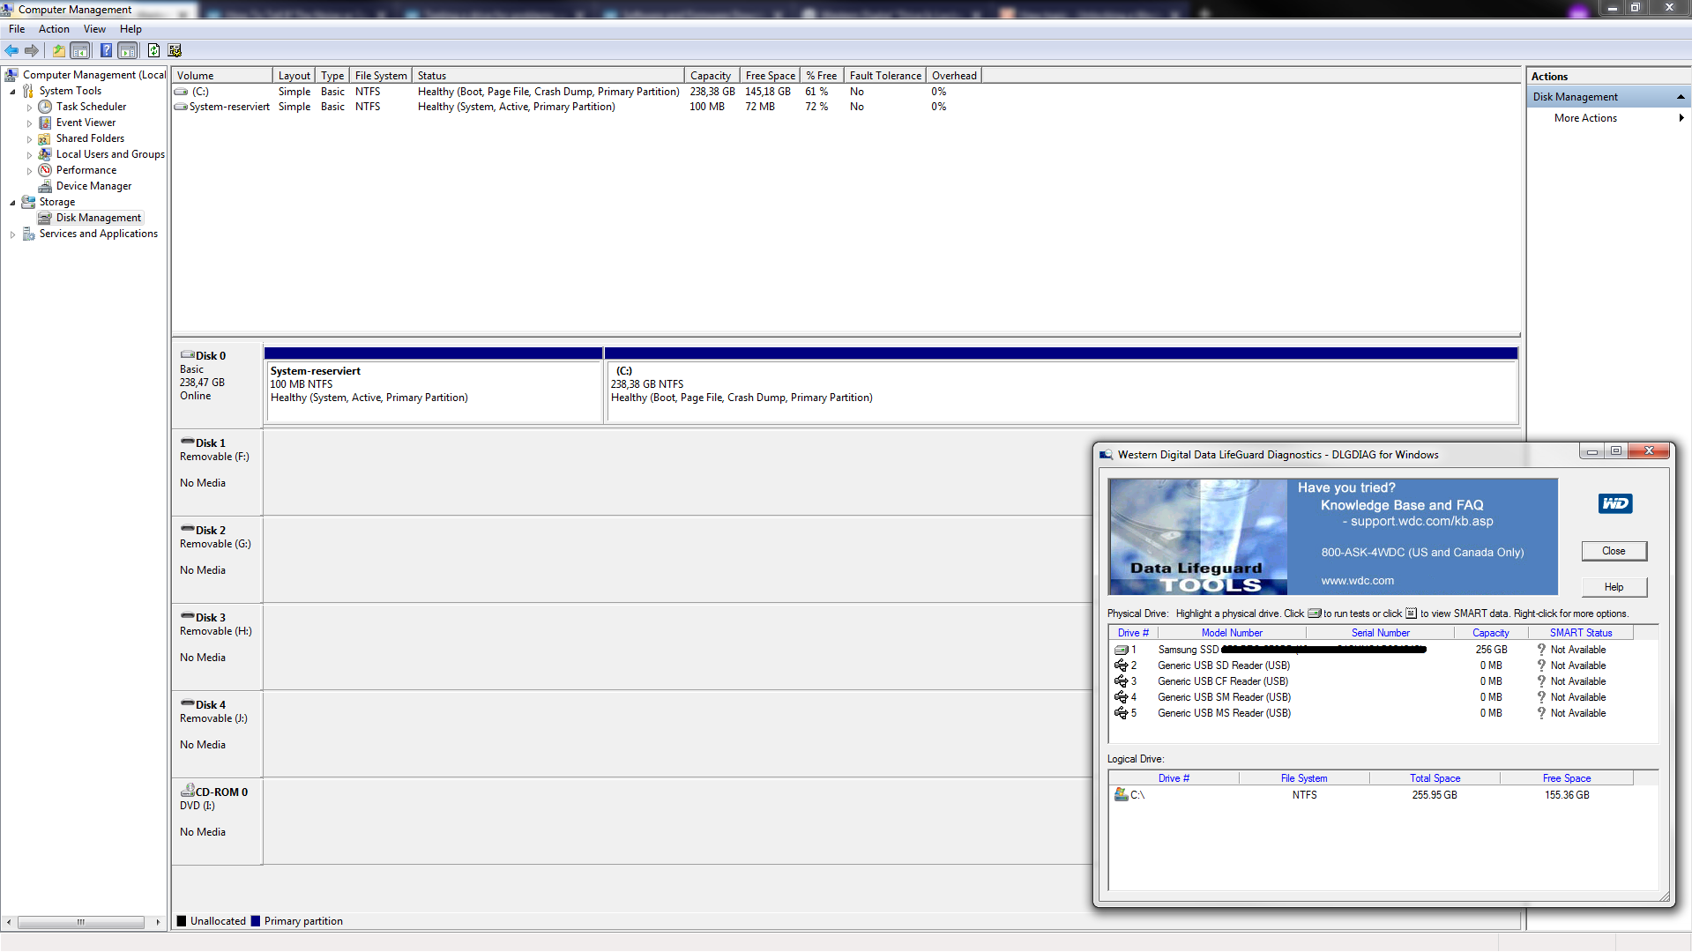Expand the Local Users and Groups node

tap(29, 155)
